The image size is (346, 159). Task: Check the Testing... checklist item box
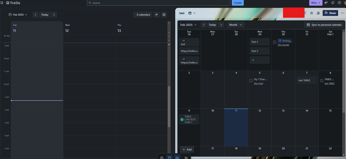tap(275, 42)
